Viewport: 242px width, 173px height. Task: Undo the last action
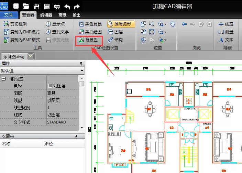[67, 7]
